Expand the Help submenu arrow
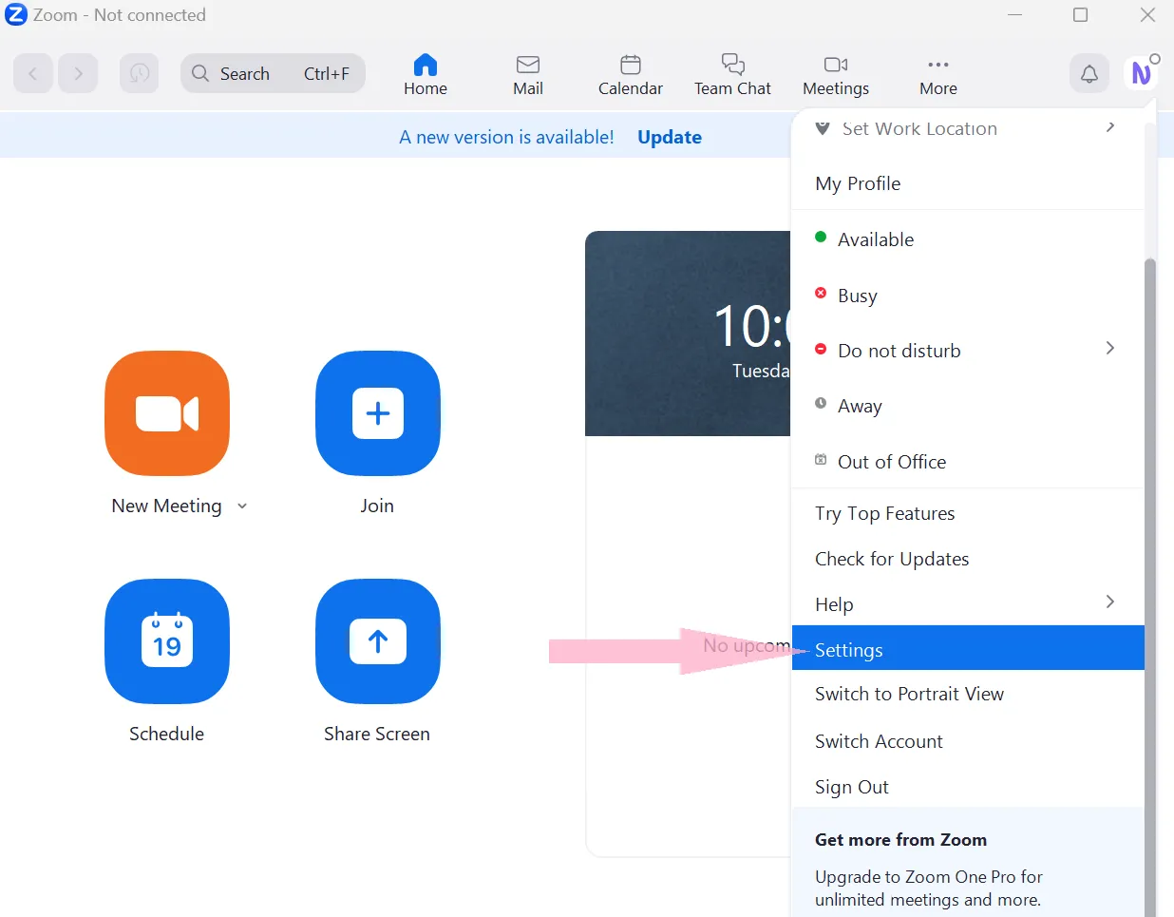Screen dimensions: 1174x917 (x=1110, y=602)
